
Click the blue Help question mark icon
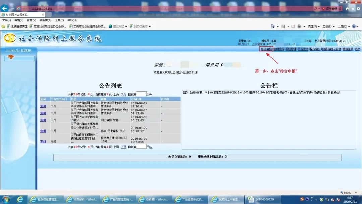tap(353, 26)
